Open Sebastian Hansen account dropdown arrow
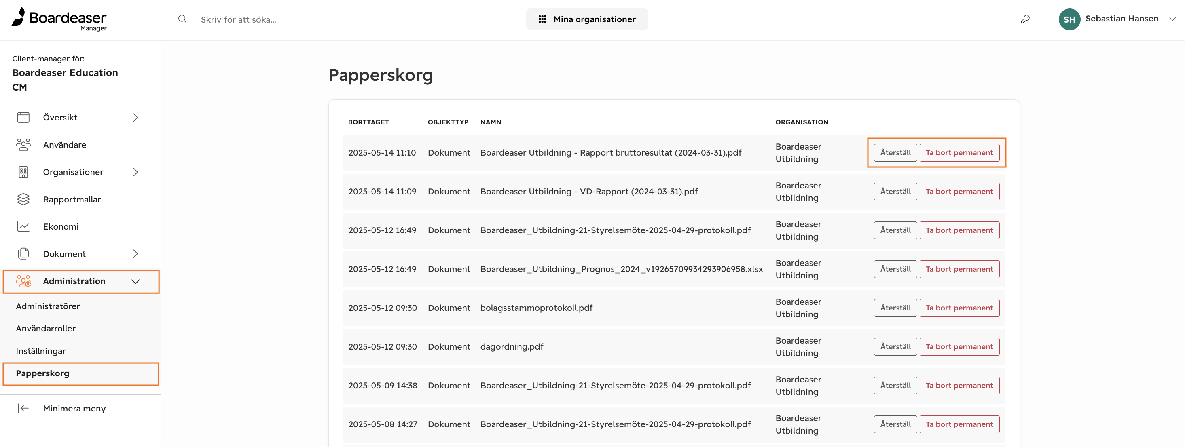 [1172, 19]
